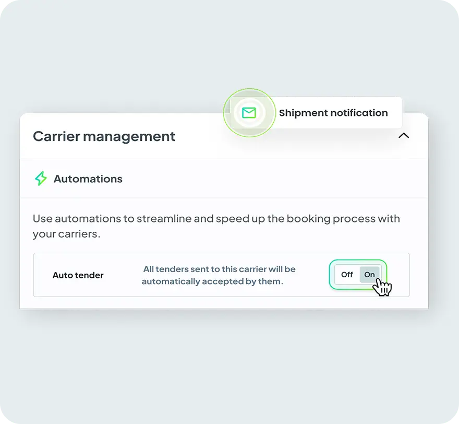459x424 pixels.
Task: Click the line "automatically accepted by them."
Action: 212,281
